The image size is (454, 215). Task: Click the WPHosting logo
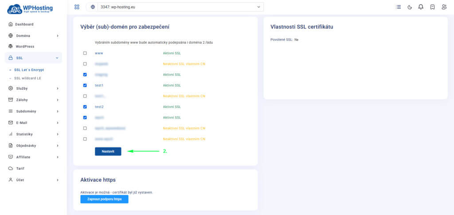(x=30, y=8)
